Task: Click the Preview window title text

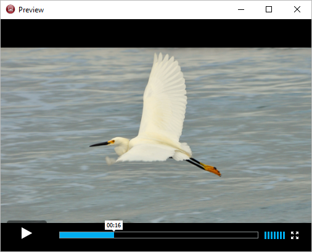Action: point(31,10)
